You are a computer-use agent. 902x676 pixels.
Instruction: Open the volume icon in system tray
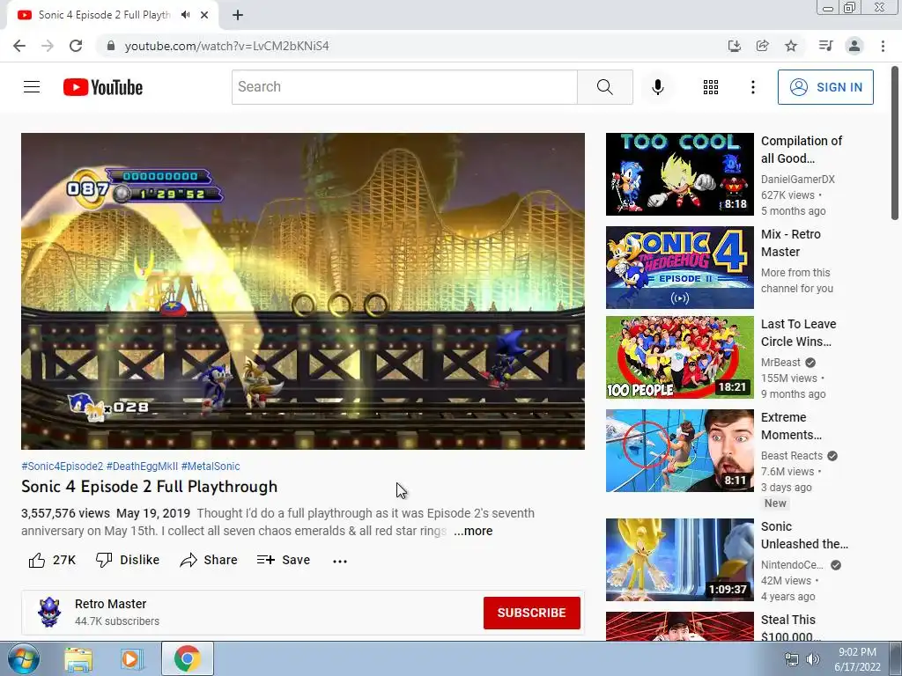pos(812,659)
